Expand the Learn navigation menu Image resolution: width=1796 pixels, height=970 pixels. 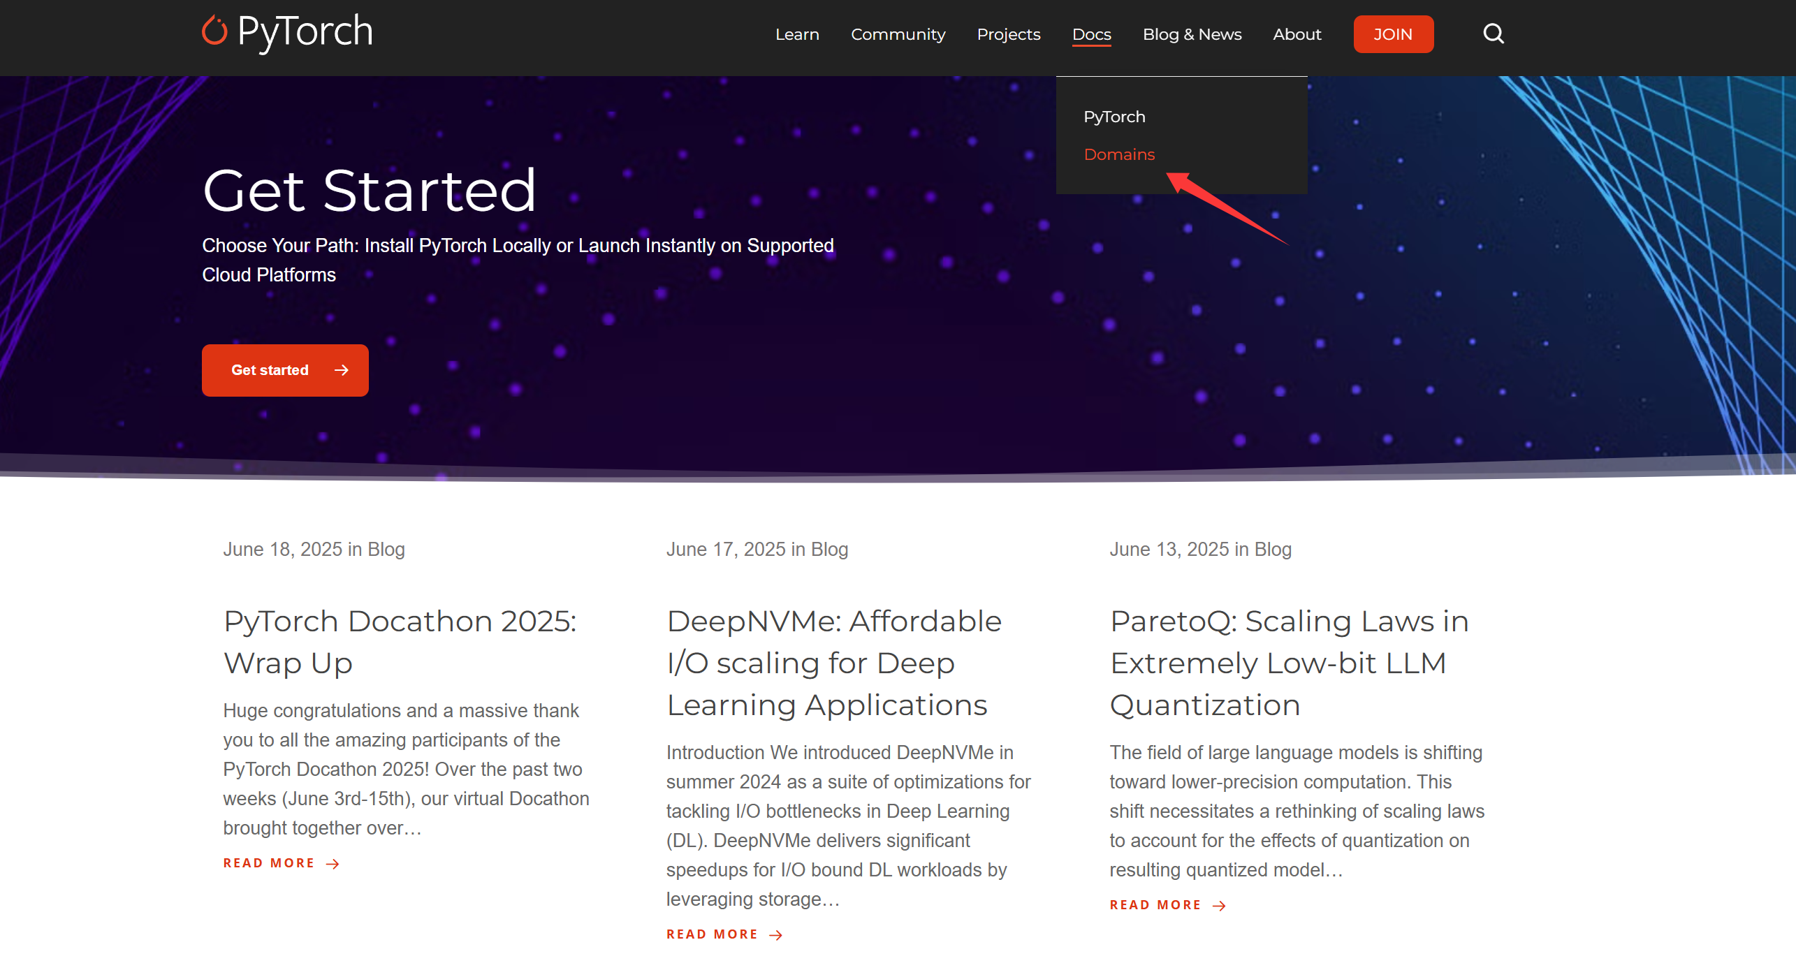797,34
